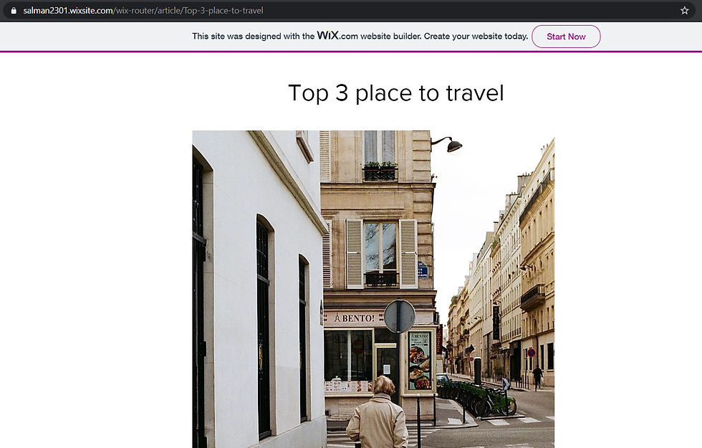Click "This site was designed with the" banner text
The image size is (702, 448).
tap(254, 37)
